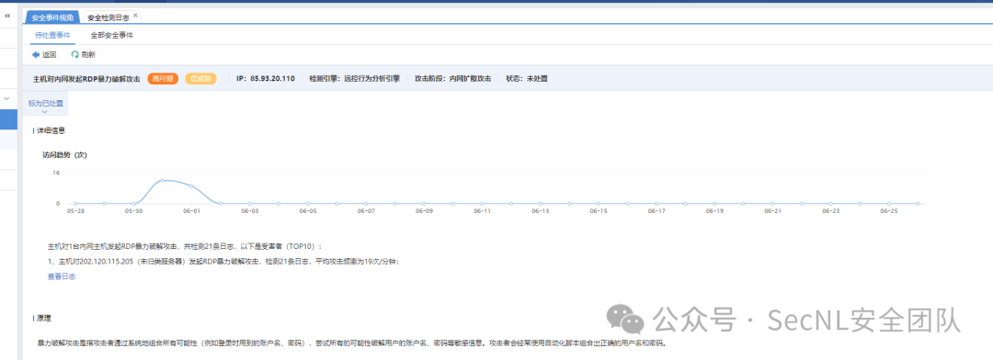Close the 安全检测日志 tab
Image resolution: width=993 pixels, height=360 pixels.
point(135,15)
